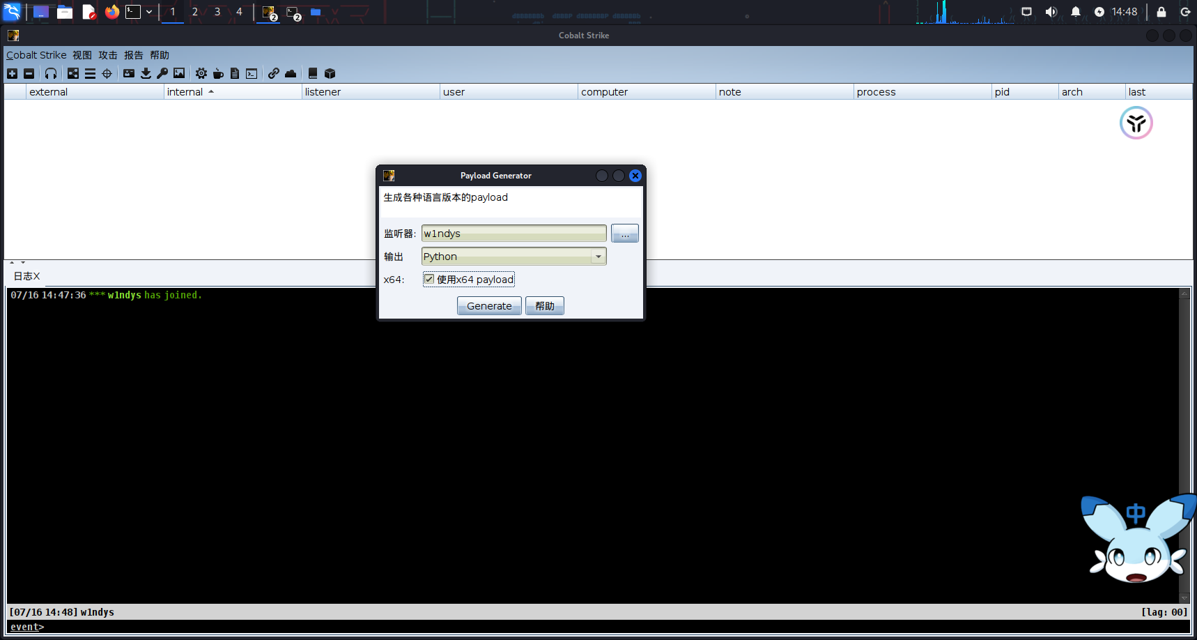The image size is (1197, 640).
Task: Uncheck the x64 payload checkbox
Action: 429,279
